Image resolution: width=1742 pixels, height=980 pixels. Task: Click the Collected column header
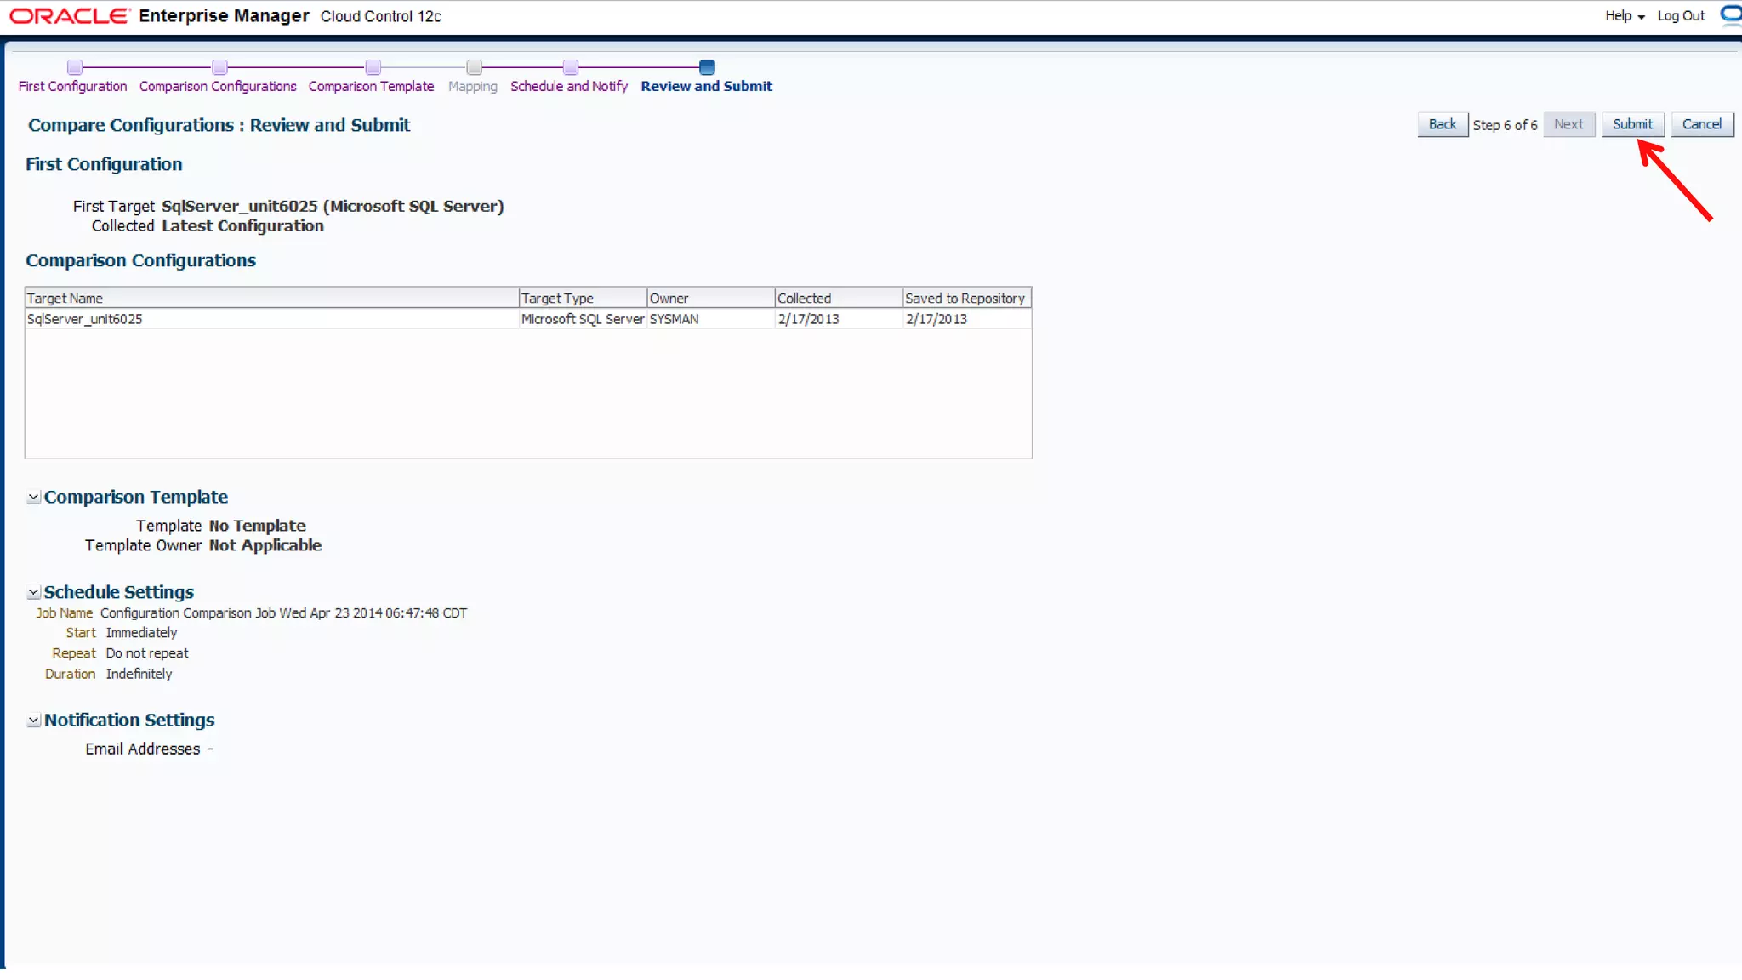(x=839, y=298)
